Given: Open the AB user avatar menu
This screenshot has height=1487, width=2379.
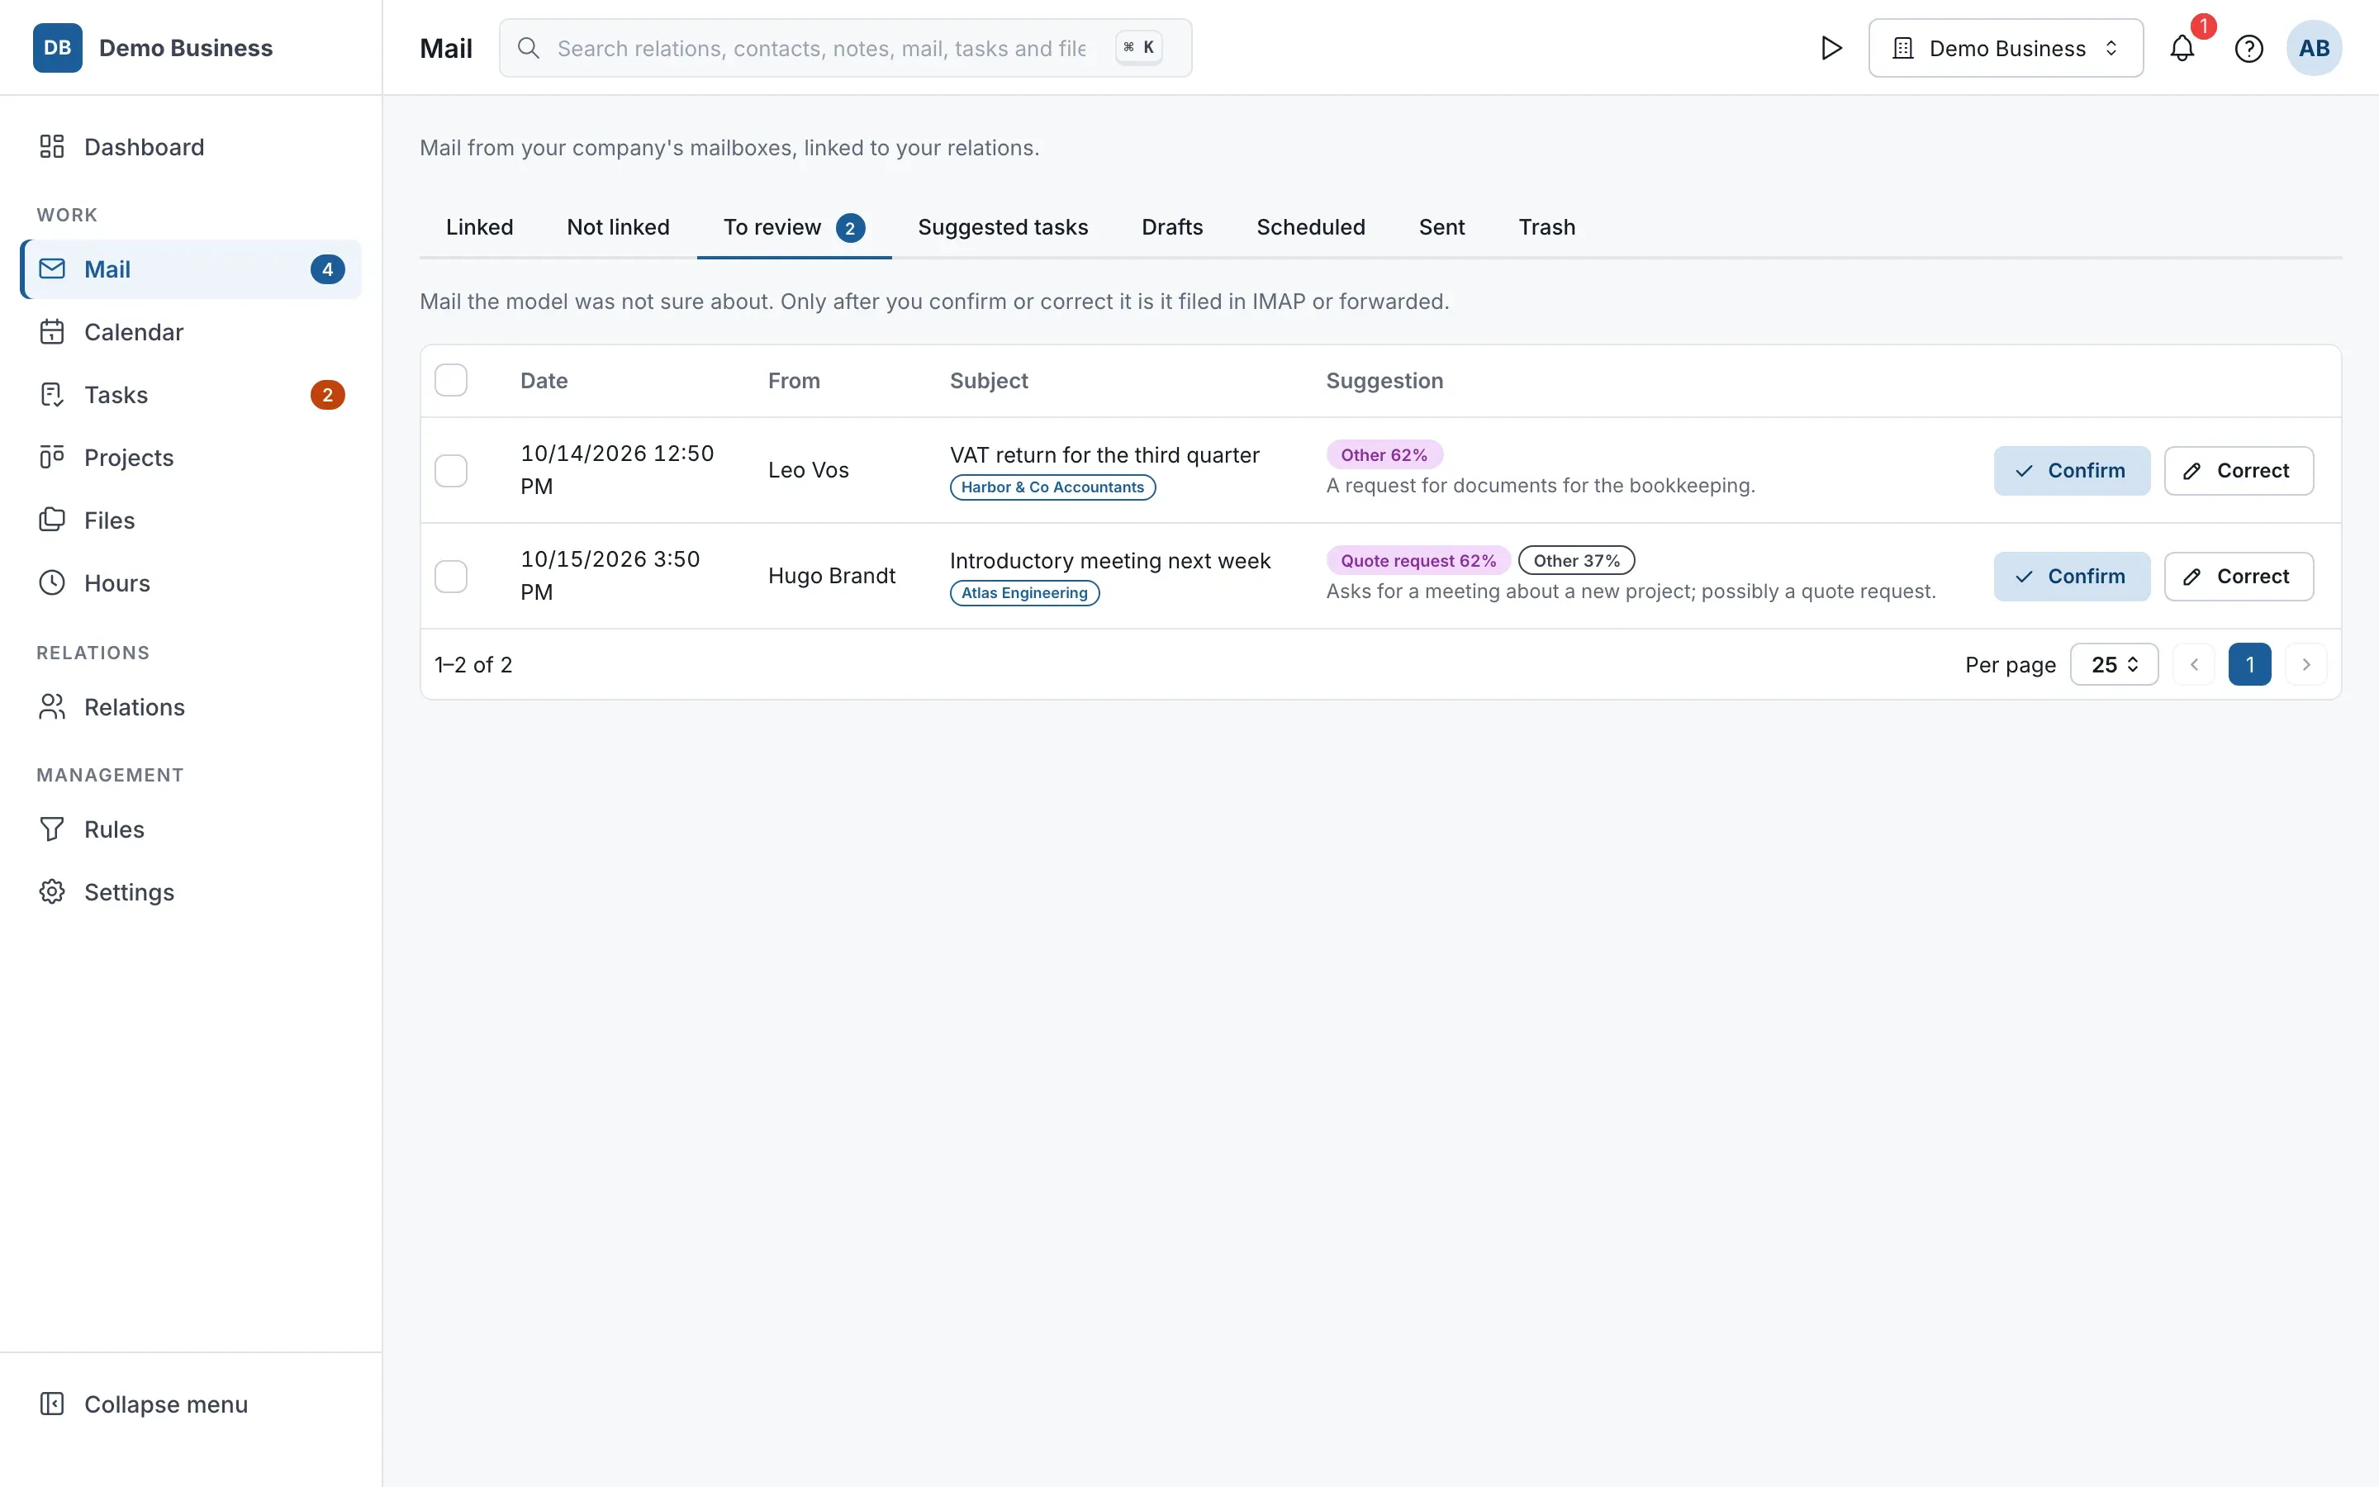Looking at the screenshot, I should pos(2314,48).
